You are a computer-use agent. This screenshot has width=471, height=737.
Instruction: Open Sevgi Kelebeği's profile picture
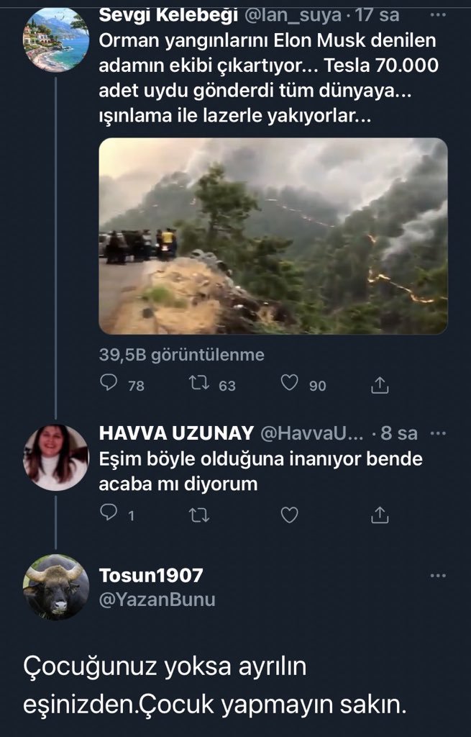(x=56, y=40)
